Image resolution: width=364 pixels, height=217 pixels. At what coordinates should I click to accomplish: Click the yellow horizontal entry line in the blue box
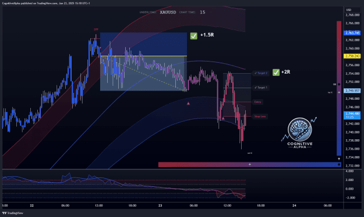pyautogui.click(x=143, y=56)
